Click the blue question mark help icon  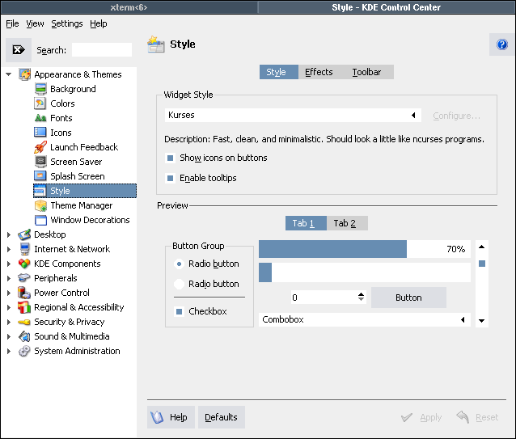[x=502, y=44]
